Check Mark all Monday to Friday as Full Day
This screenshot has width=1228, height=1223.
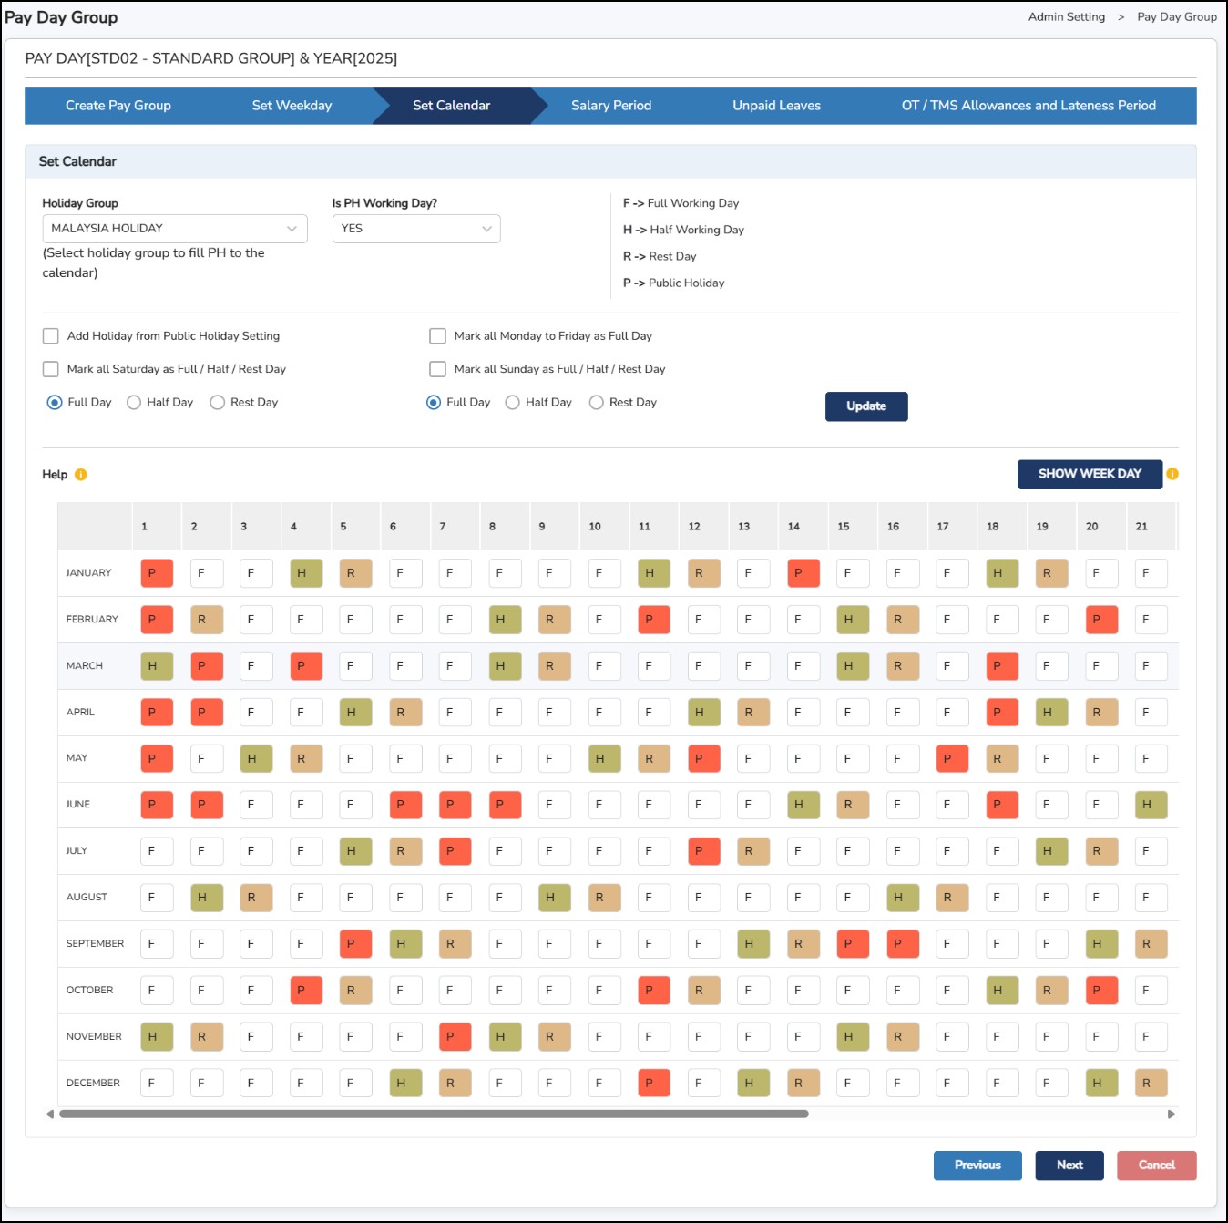(x=438, y=336)
